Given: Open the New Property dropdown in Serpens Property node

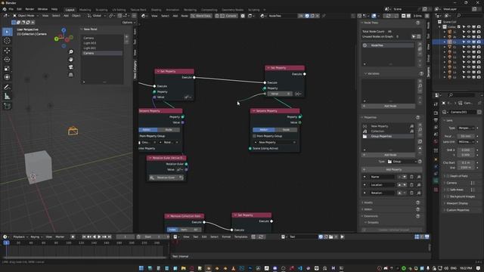Looking at the screenshot, I should [275, 143].
